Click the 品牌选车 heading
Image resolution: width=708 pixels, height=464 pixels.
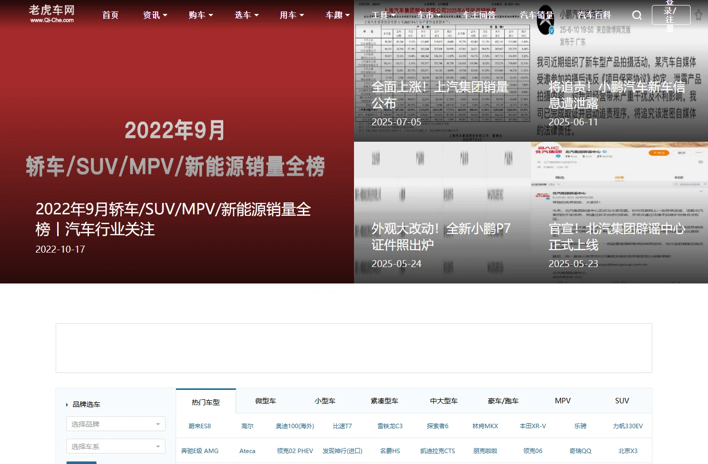[x=87, y=404]
